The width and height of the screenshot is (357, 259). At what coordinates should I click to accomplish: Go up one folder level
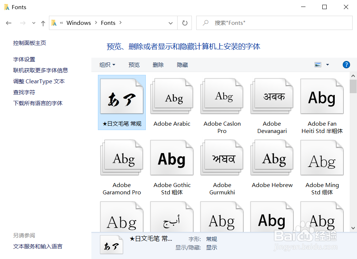[43, 23]
